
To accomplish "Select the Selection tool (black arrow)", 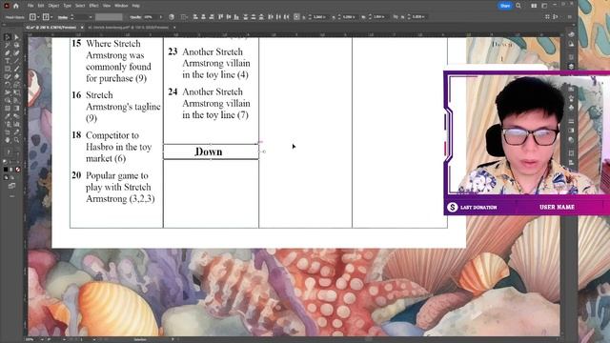I will pos(8,37).
